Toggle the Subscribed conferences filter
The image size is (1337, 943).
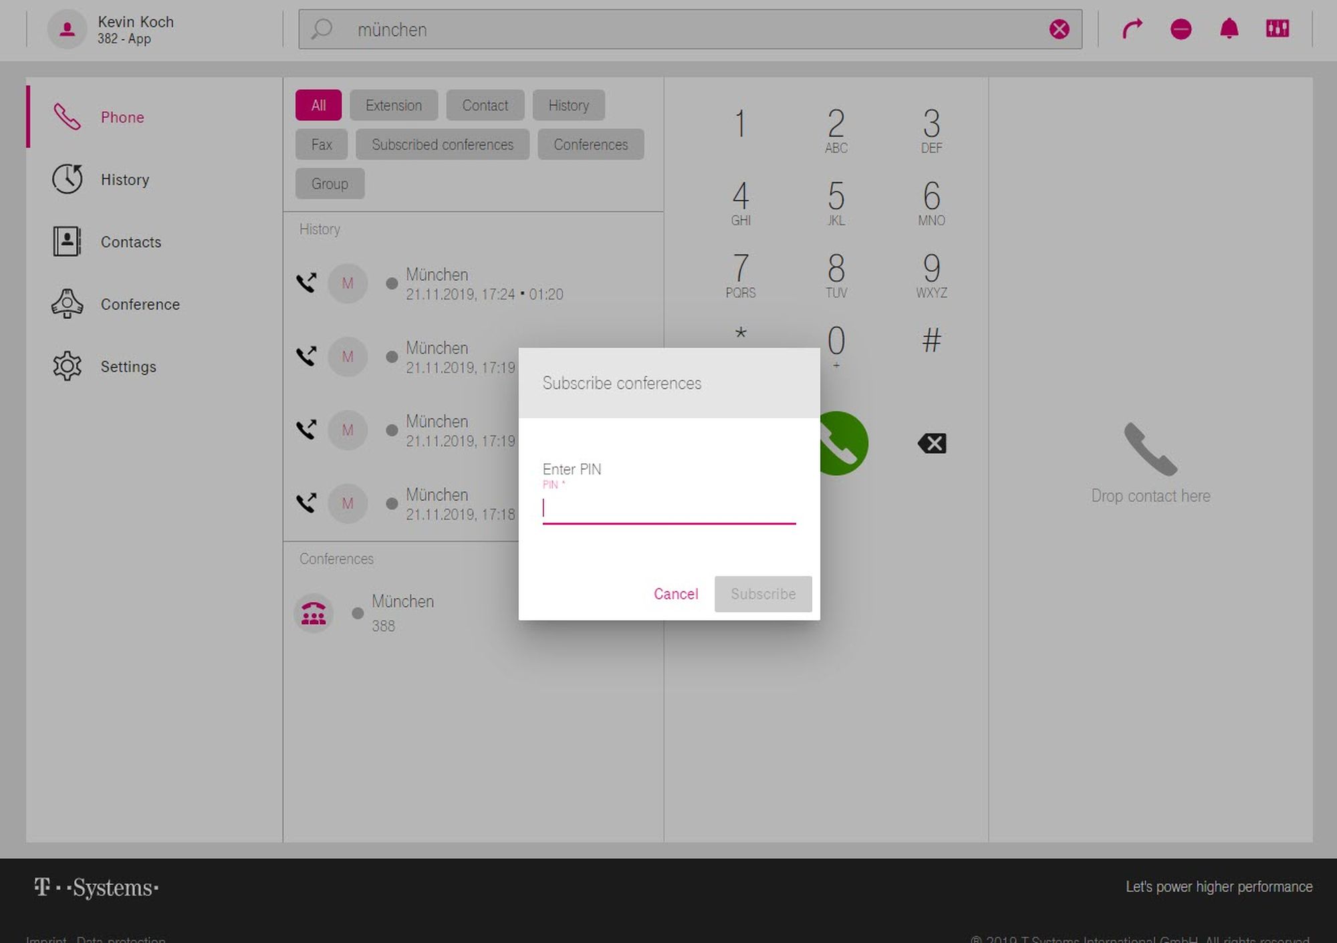click(442, 144)
